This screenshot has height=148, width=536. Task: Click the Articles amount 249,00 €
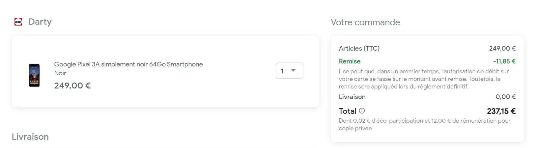[502, 48]
